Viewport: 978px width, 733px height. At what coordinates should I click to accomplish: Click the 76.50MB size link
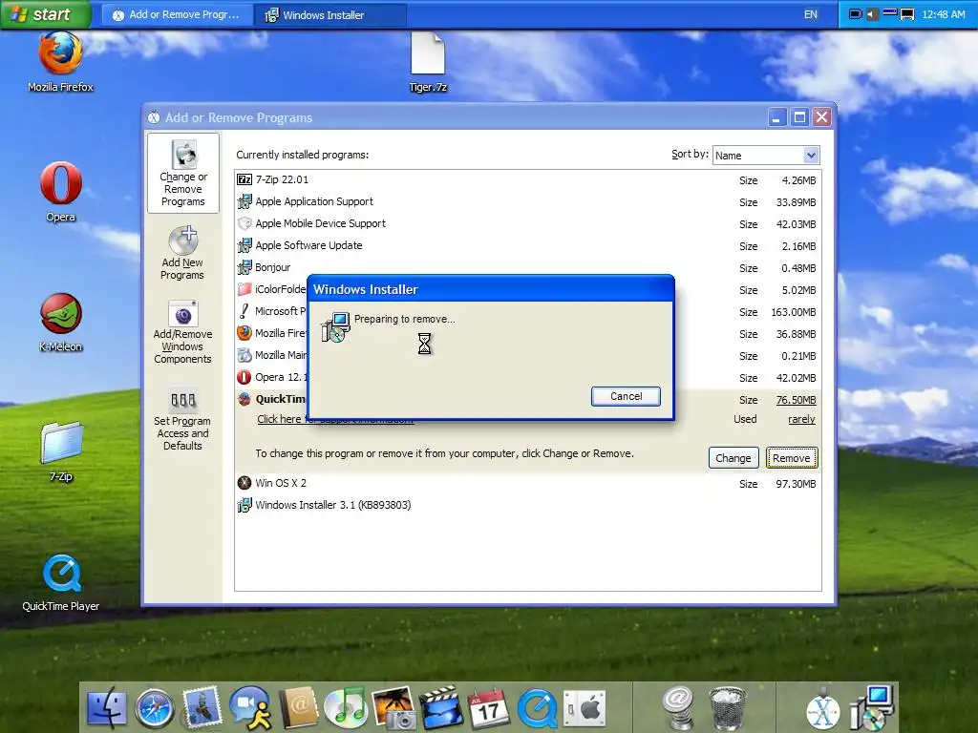(796, 400)
